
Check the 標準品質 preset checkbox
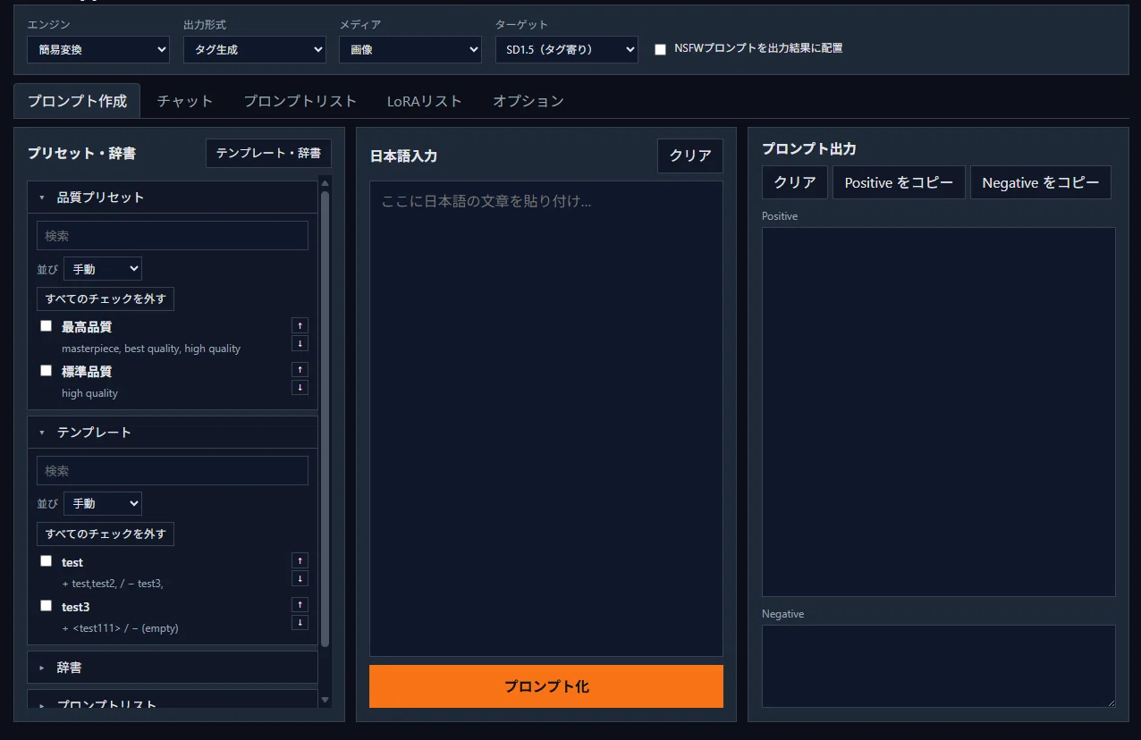point(46,370)
